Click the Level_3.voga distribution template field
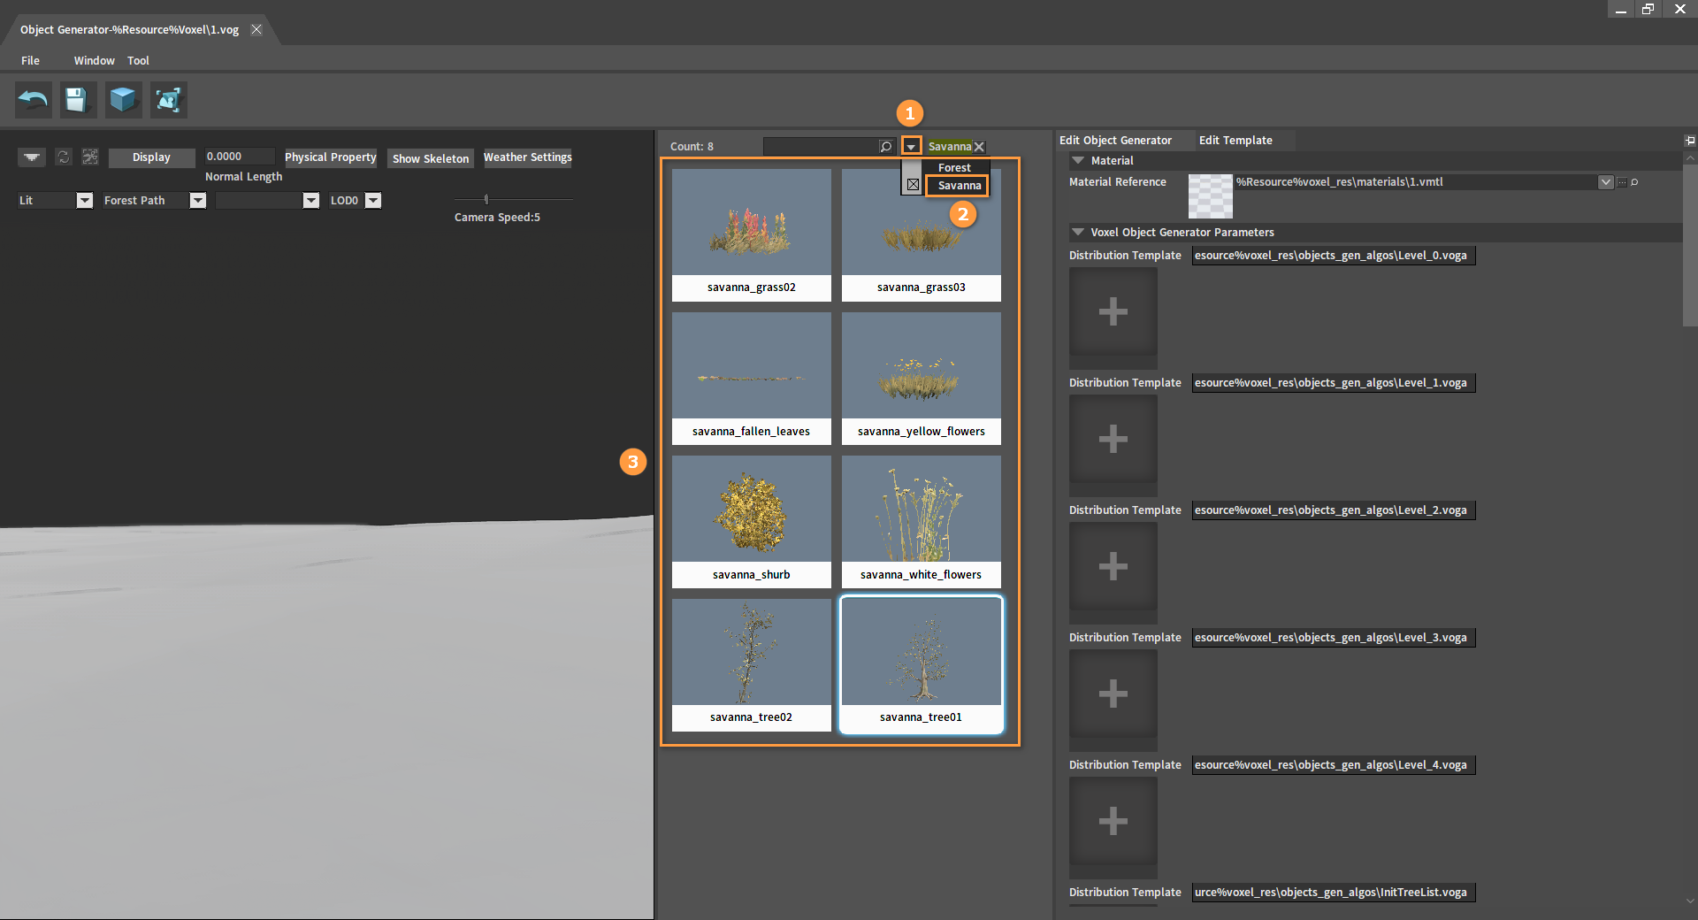Screen dimensions: 1698x920 coord(1333,638)
